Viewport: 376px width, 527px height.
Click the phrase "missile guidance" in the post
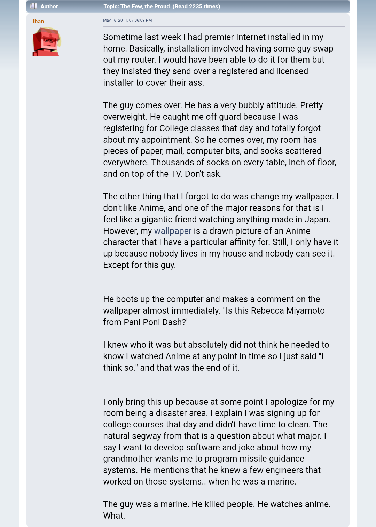coord(272,459)
